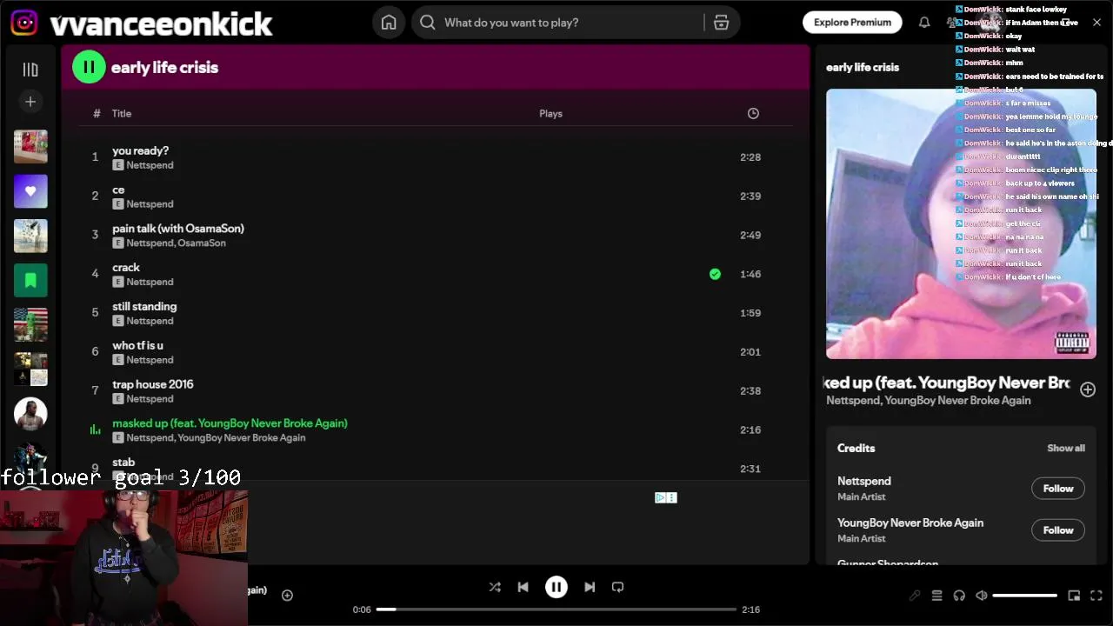Open the lyrics microphone icon
The height and width of the screenshot is (626, 1113).
pos(914,596)
